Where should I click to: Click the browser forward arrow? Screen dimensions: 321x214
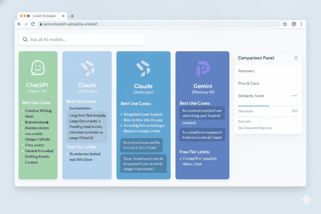(26, 24)
